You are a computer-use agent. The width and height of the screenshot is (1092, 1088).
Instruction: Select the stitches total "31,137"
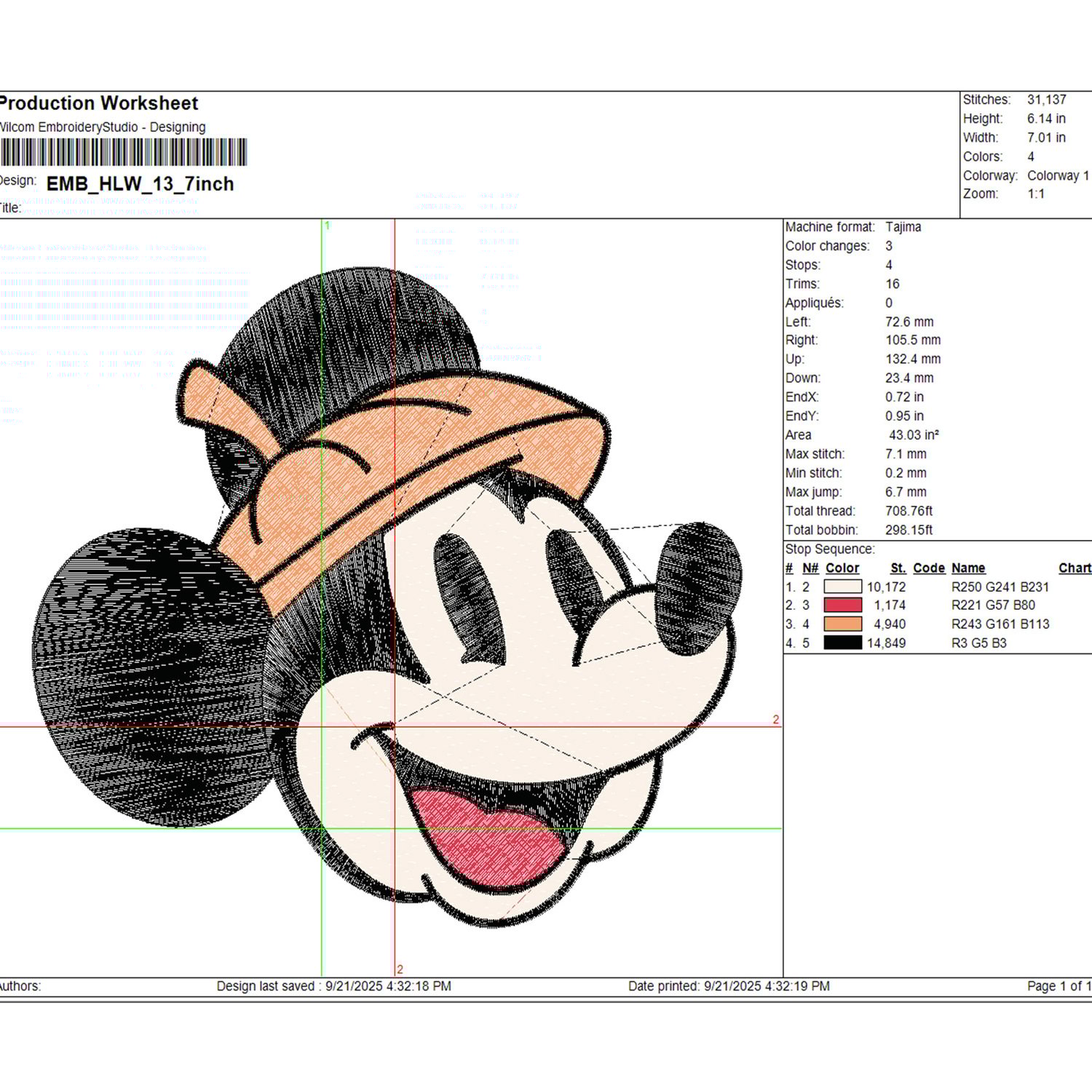1047,100
